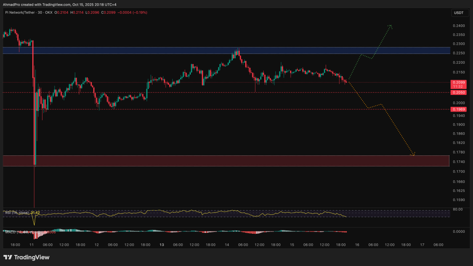Click the orange projection arrowhead

pyautogui.click(x=414, y=154)
